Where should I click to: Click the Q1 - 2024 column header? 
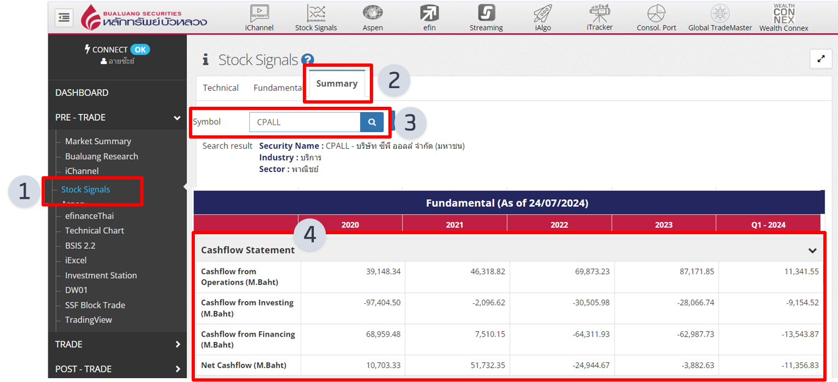point(768,224)
